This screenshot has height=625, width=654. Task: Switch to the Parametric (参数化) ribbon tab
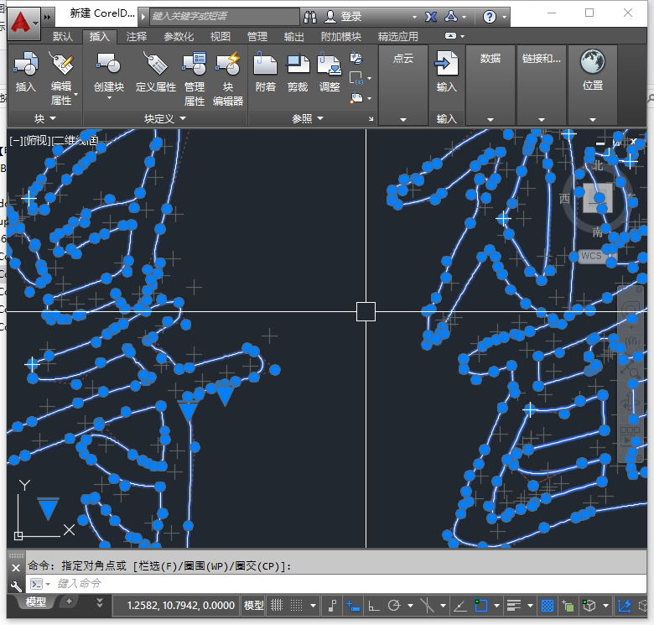click(x=179, y=37)
